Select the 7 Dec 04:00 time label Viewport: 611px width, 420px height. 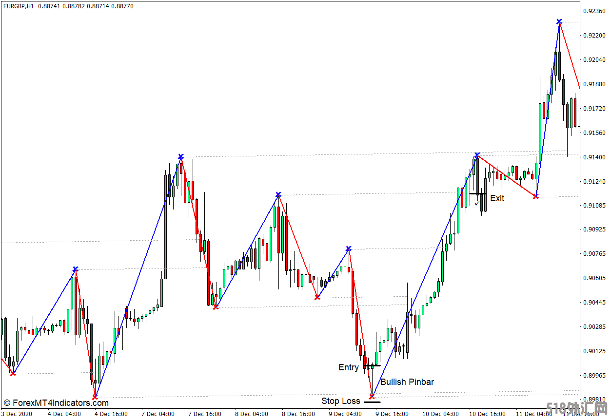(x=158, y=414)
